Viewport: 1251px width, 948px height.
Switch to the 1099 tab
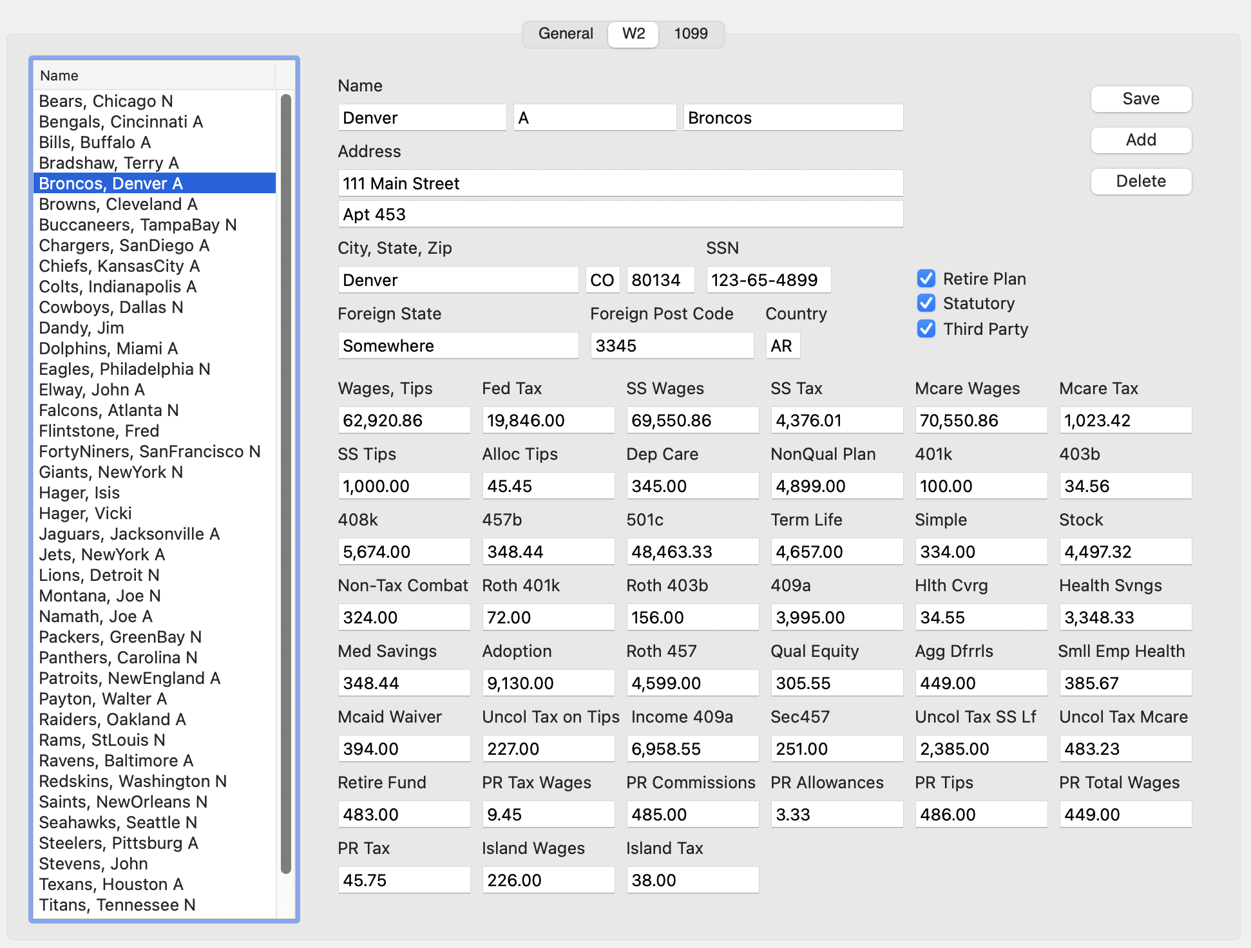pyautogui.click(x=691, y=33)
